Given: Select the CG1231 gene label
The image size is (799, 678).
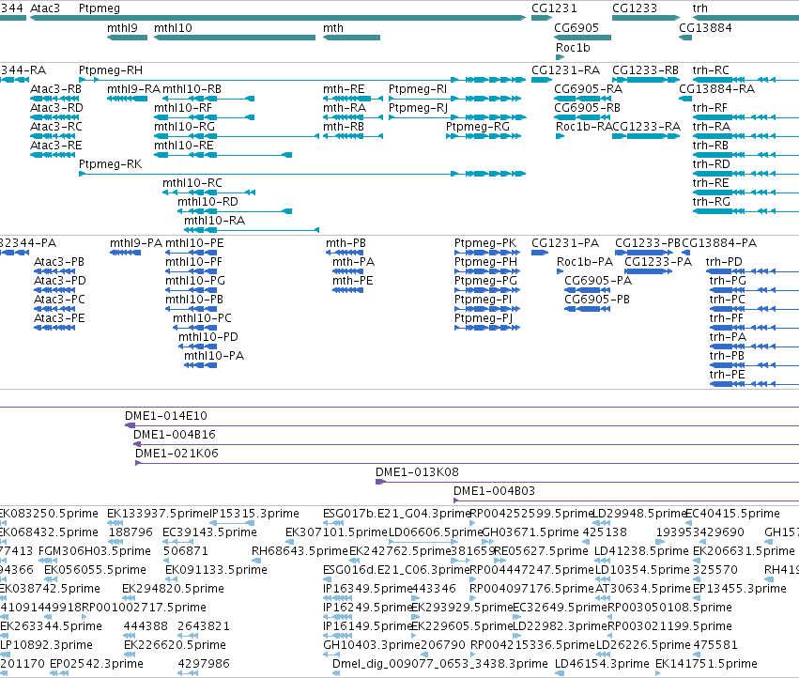Looking at the screenshot, I should point(554,8).
